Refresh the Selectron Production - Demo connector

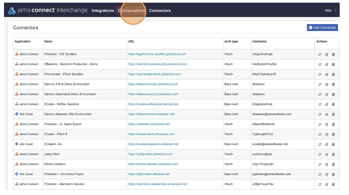320,64
